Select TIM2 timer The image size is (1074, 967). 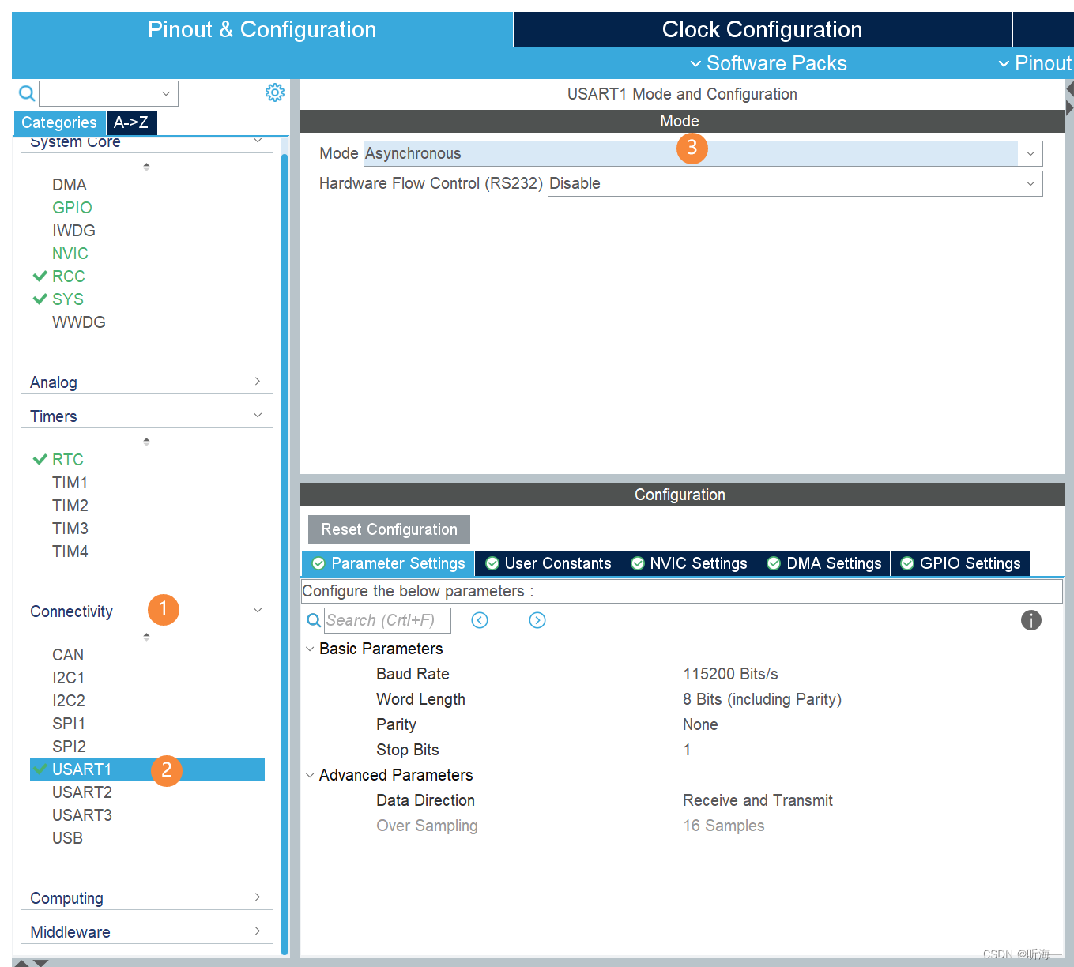tap(70, 506)
